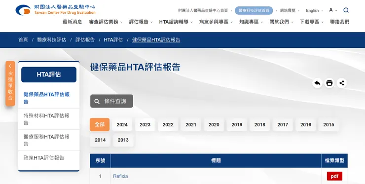The height and width of the screenshot is (184, 365).
Task: Click 評估報告 in the breadcrumb
Action: [85, 40]
